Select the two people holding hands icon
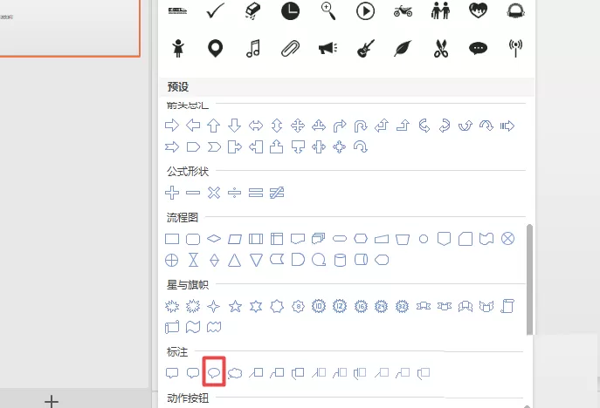This screenshot has height=408, width=600. click(x=440, y=11)
